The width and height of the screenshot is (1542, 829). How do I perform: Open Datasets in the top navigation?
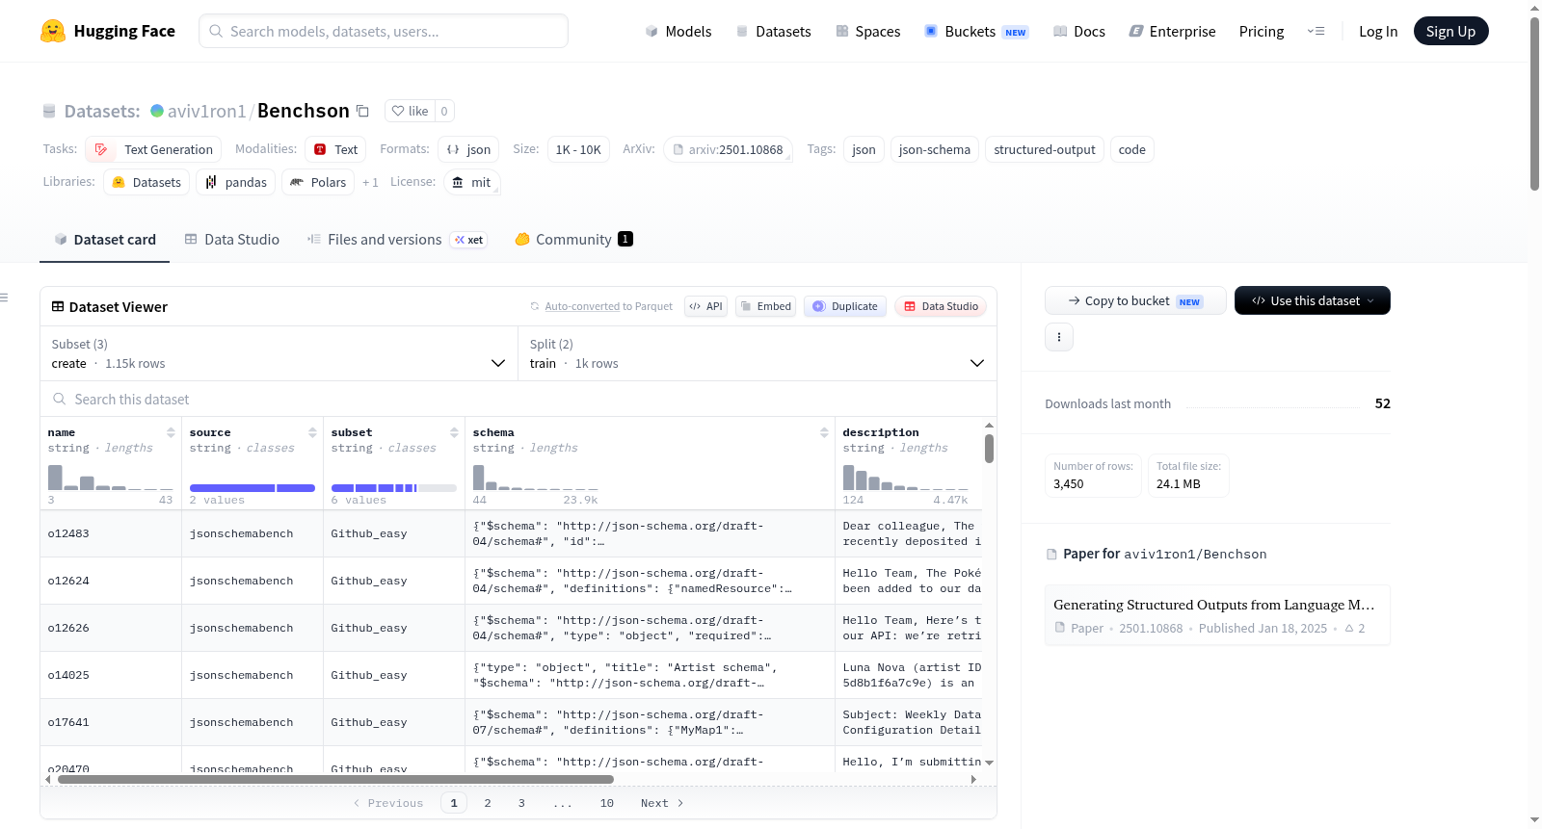773,31
